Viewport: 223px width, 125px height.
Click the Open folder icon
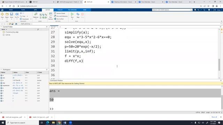(7, 14)
